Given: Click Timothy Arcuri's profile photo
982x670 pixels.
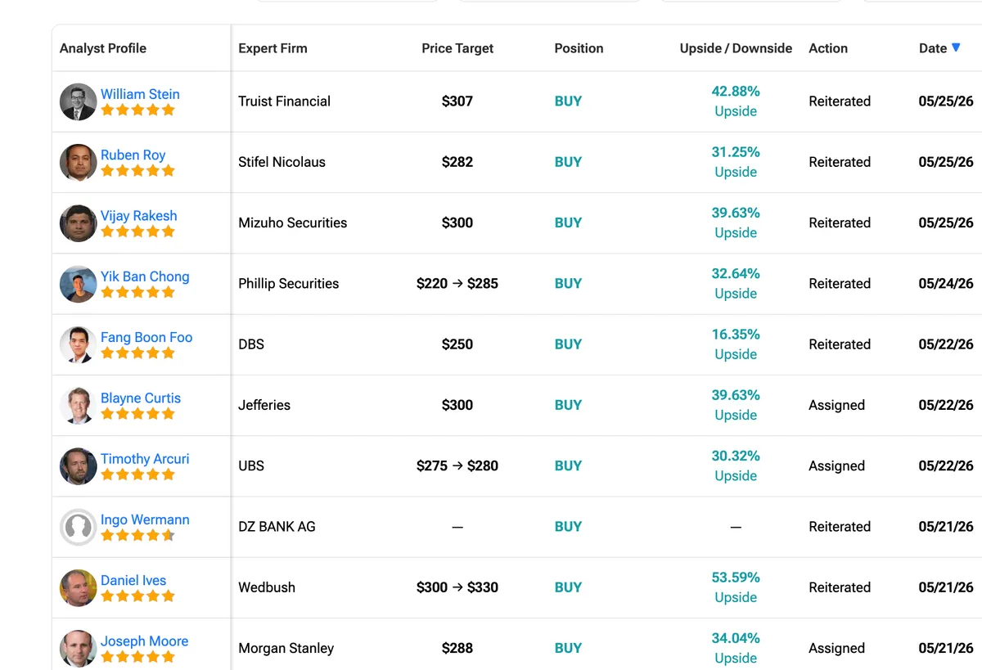Looking at the screenshot, I should (79, 466).
